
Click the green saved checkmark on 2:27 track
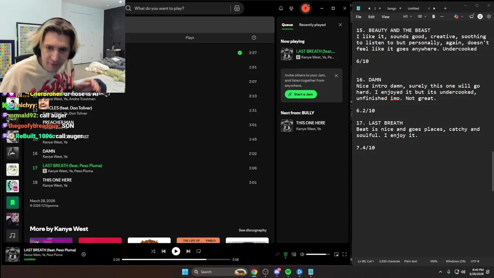click(x=240, y=53)
